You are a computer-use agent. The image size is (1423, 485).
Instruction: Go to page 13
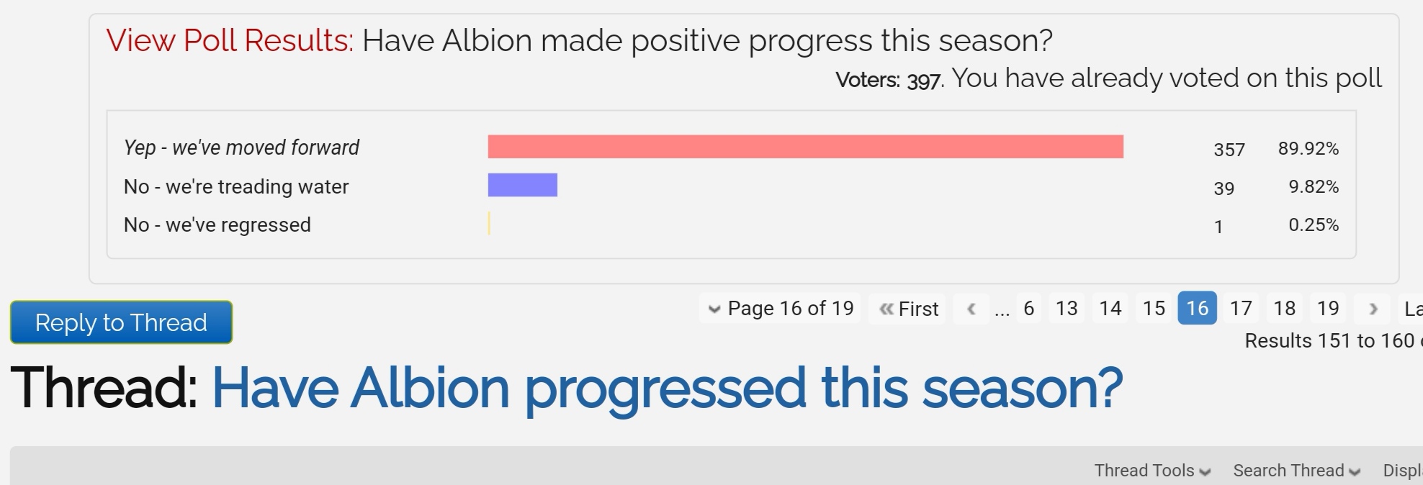[x=1067, y=309]
